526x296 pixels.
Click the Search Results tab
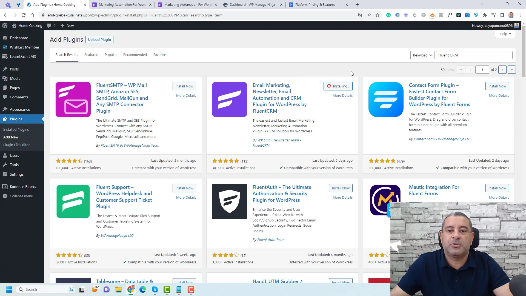point(67,55)
